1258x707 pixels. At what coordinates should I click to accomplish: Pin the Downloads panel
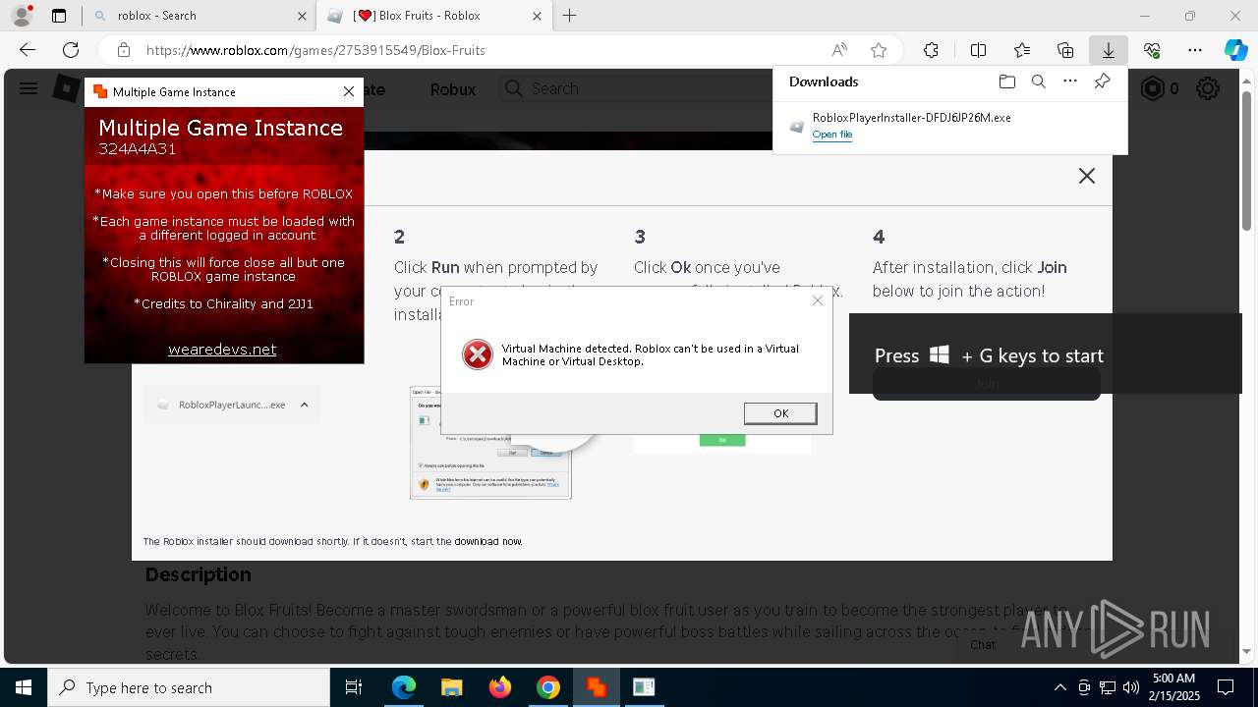pos(1102,82)
